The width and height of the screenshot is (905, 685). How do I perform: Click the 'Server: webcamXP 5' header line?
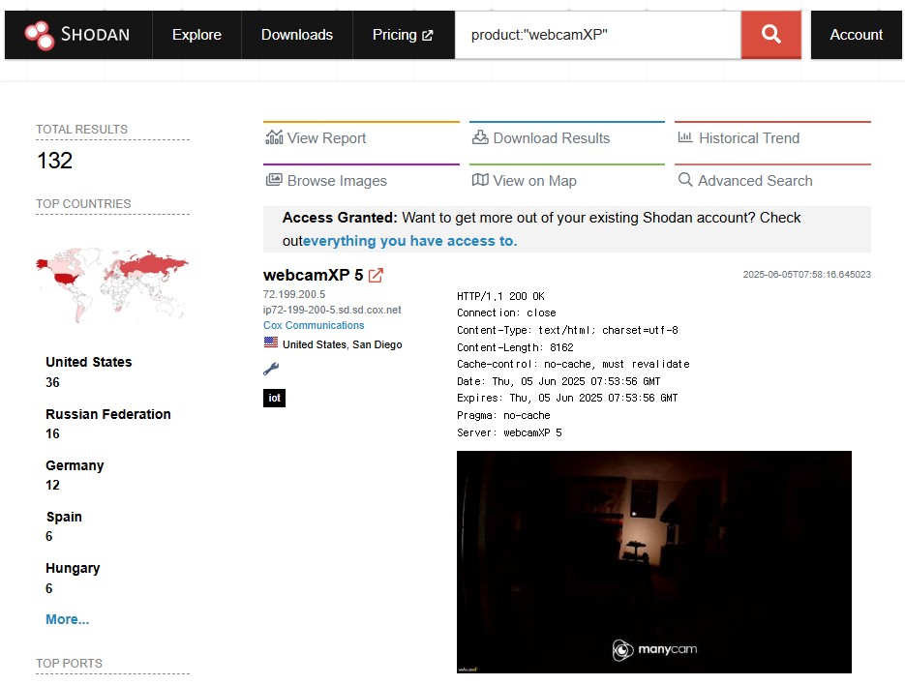(x=510, y=432)
